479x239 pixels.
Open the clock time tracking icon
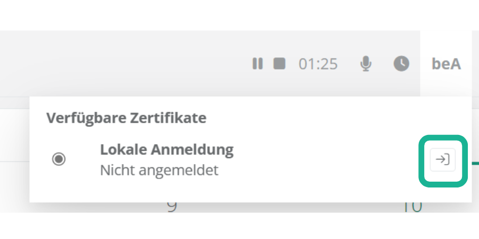click(401, 64)
